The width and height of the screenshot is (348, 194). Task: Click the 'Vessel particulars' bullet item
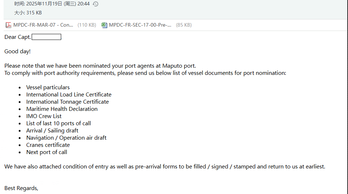point(48,87)
